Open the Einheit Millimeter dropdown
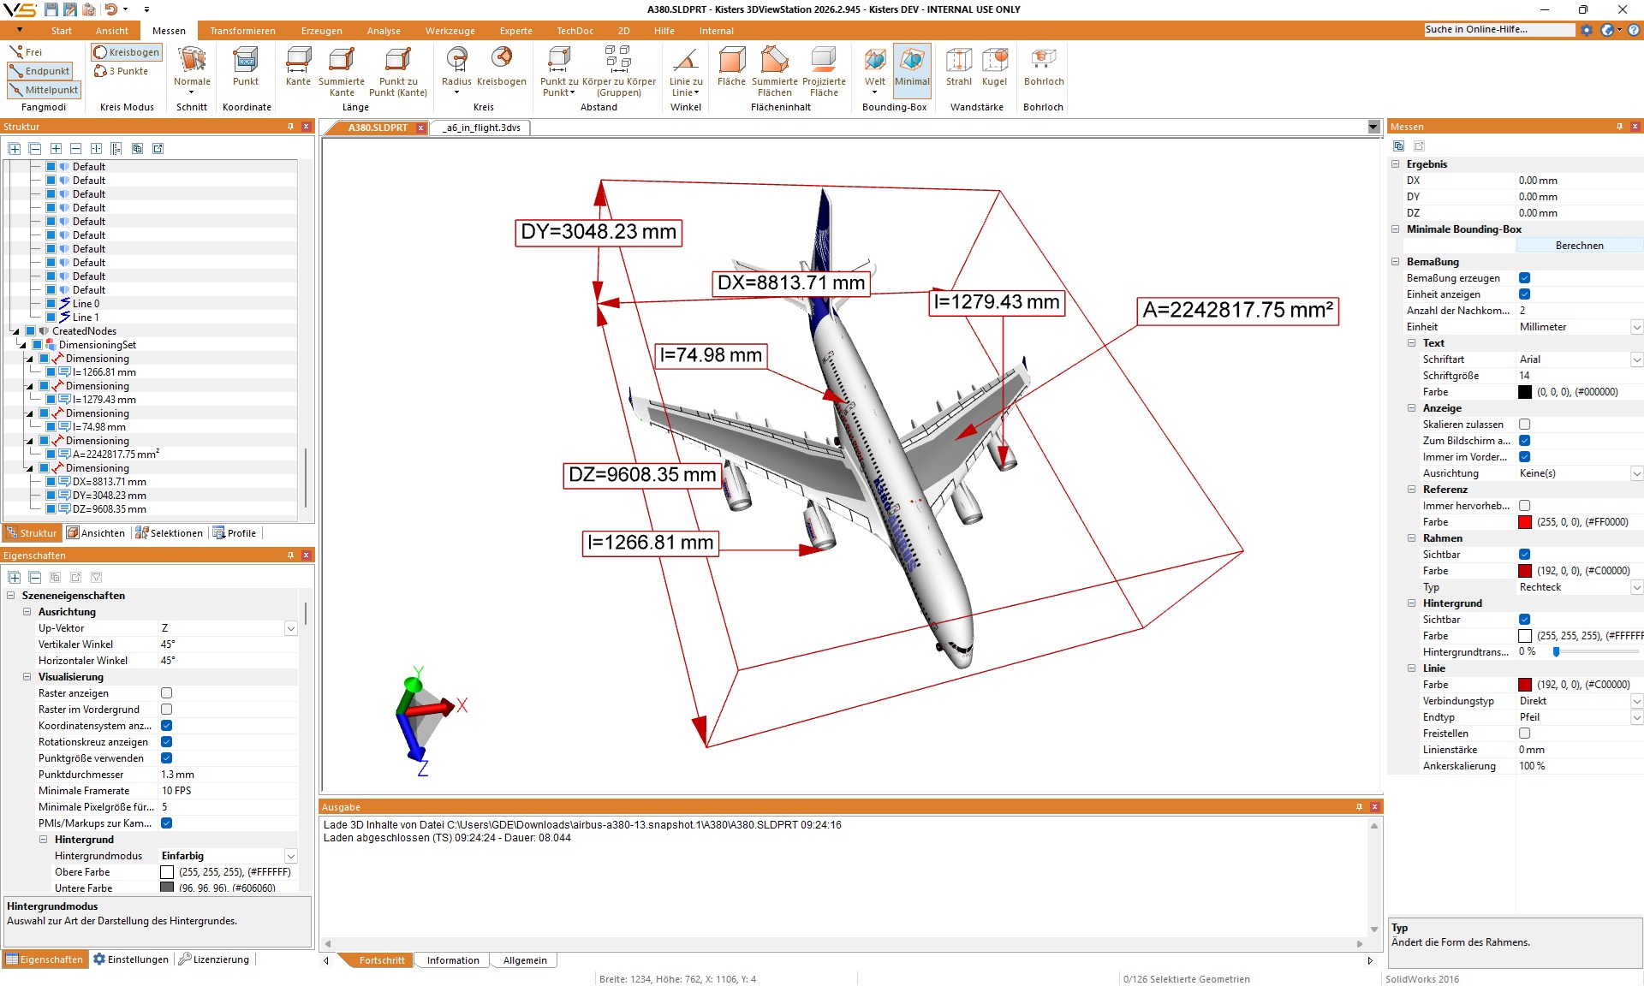This screenshot has height=986, width=1644. click(x=1636, y=327)
